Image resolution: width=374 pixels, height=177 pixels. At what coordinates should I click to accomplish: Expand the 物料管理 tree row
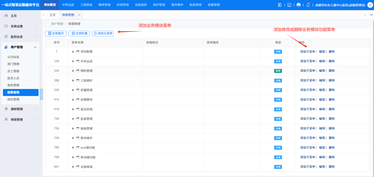[x=73, y=71]
